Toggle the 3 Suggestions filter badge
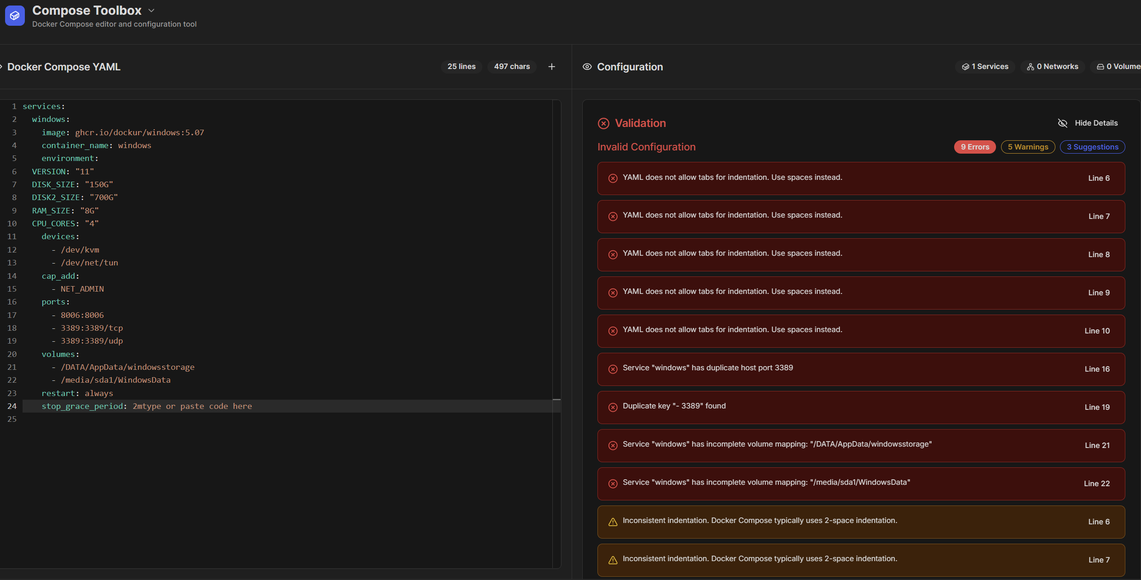Image resolution: width=1141 pixels, height=580 pixels. tap(1092, 147)
